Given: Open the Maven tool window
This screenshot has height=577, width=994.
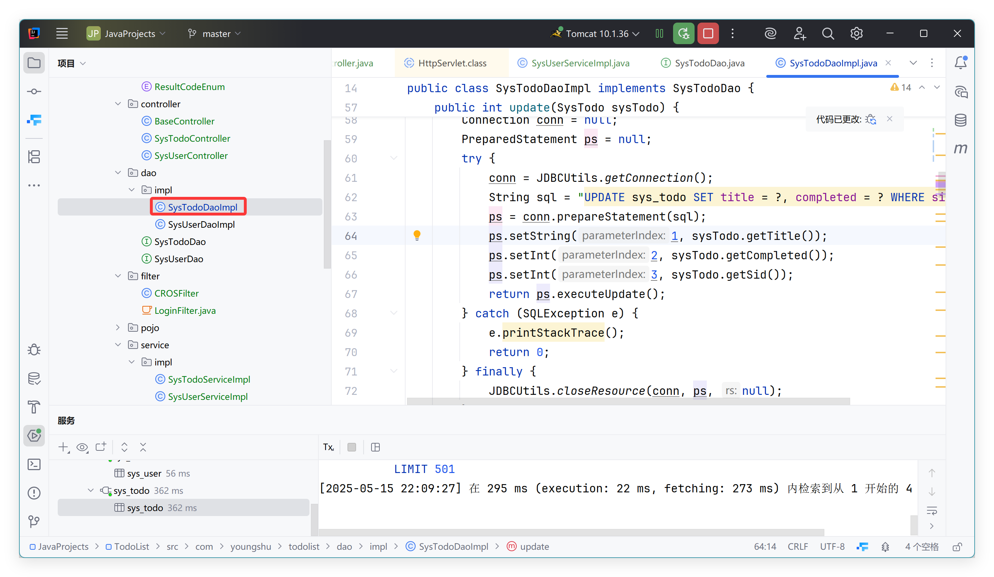Looking at the screenshot, I should click(960, 149).
